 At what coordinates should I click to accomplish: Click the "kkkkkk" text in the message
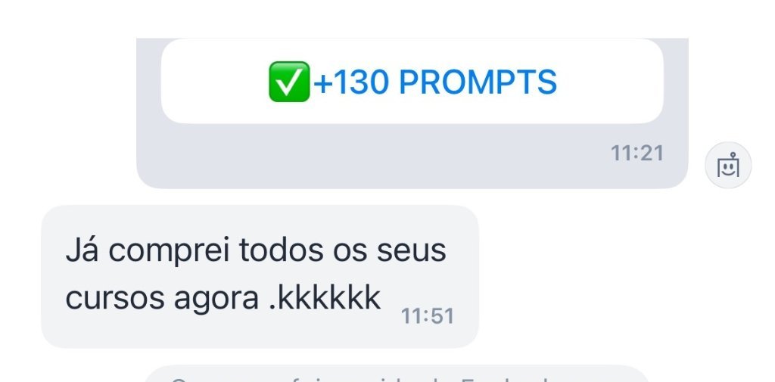tap(329, 298)
